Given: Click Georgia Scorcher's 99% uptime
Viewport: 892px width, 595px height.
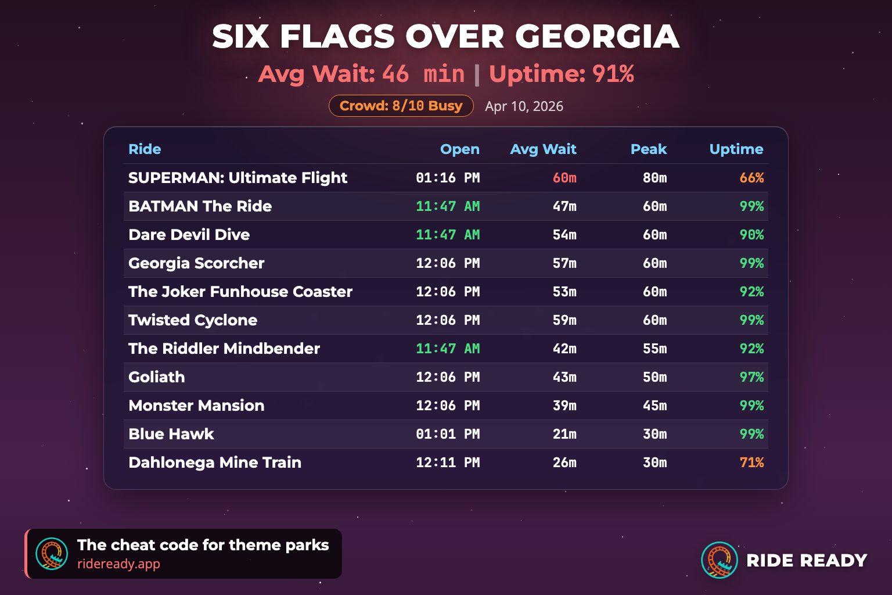Looking at the screenshot, I should (x=751, y=263).
